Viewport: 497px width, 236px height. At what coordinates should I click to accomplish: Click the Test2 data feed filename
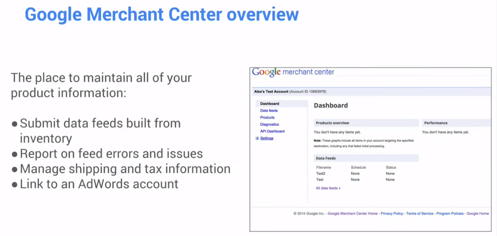[321, 174]
